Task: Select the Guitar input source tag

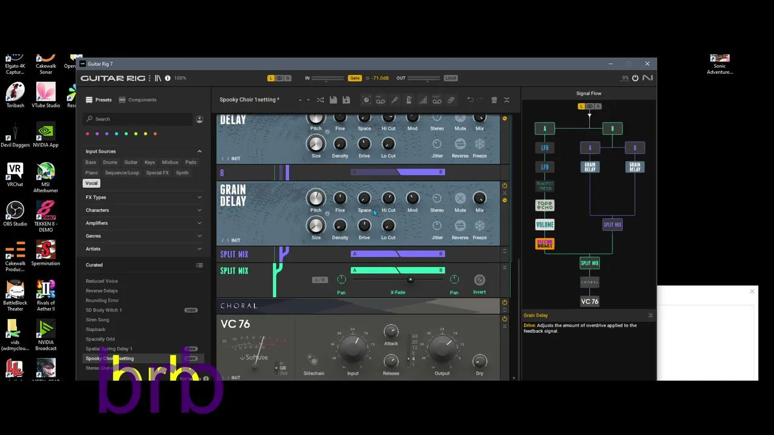Action: pos(131,163)
